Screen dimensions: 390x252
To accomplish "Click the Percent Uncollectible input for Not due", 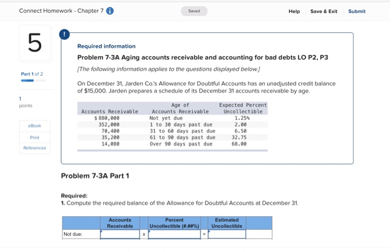I will [174, 234].
